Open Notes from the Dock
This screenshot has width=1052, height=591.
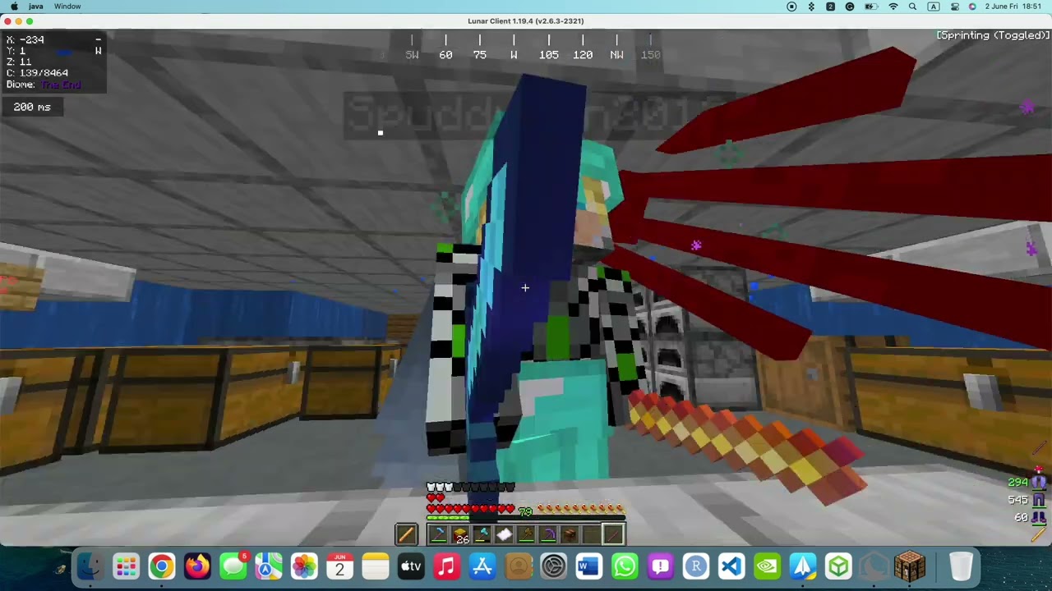click(376, 566)
